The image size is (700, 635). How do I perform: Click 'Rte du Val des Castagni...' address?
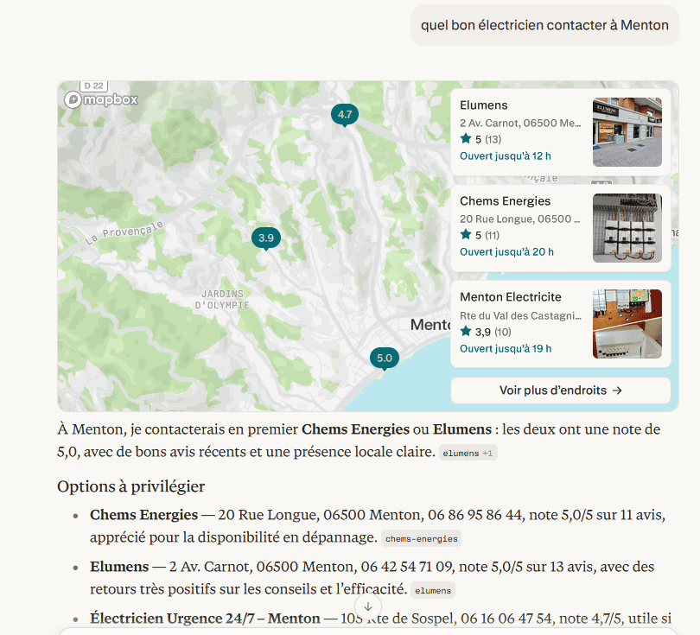tap(520, 316)
